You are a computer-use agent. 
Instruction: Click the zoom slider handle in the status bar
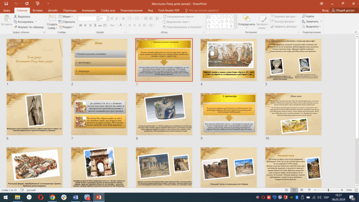tap(328, 190)
